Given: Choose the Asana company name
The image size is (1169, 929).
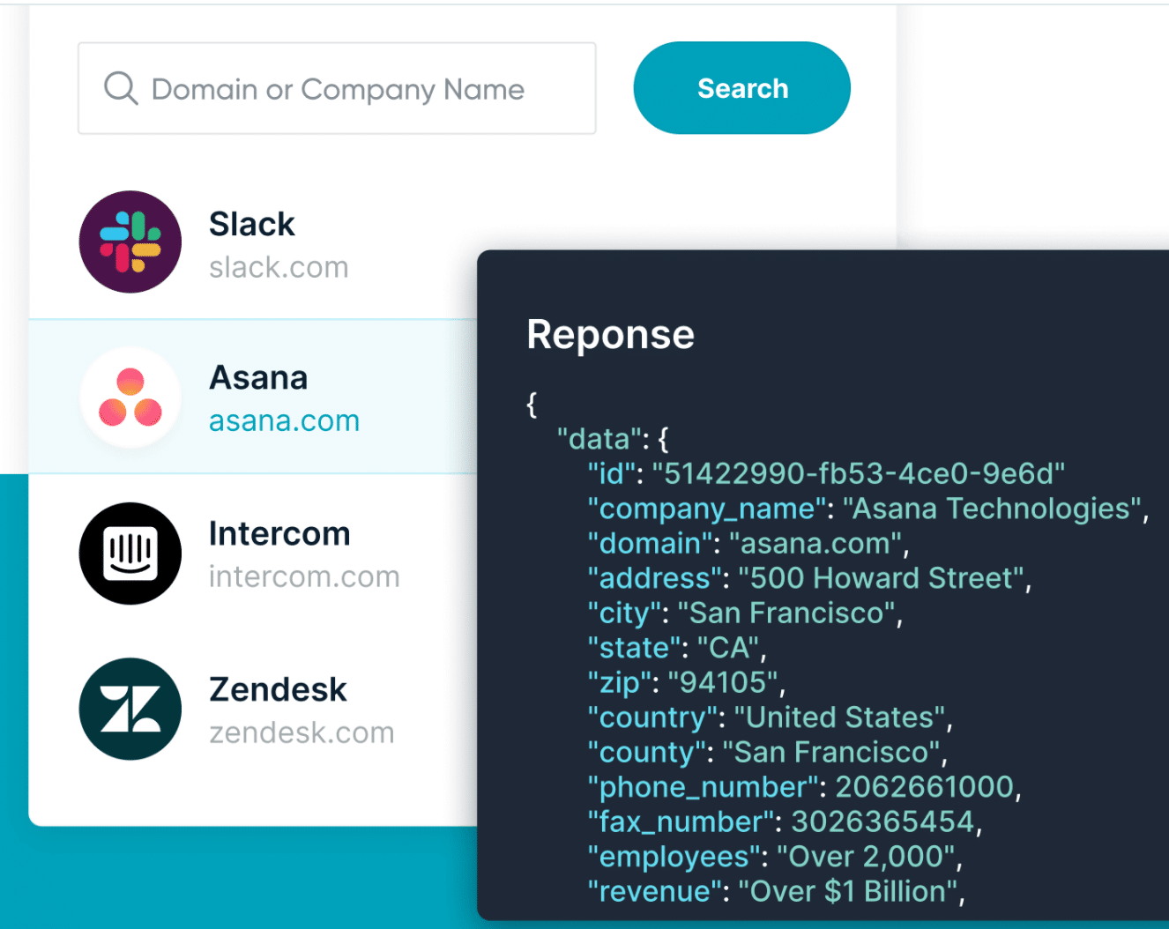Looking at the screenshot, I should coord(258,378).
